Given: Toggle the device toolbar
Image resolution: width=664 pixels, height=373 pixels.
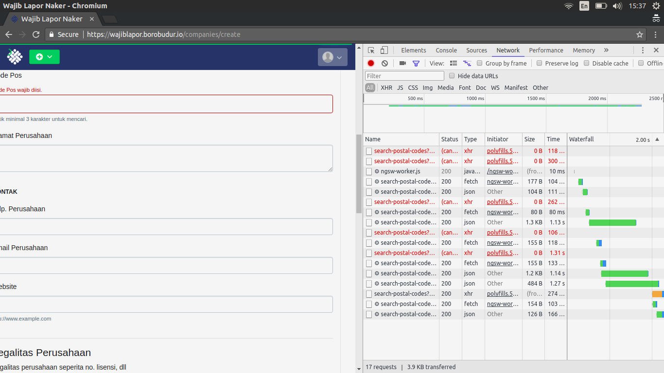Looking at the screenshot, I should coord(384,50).
